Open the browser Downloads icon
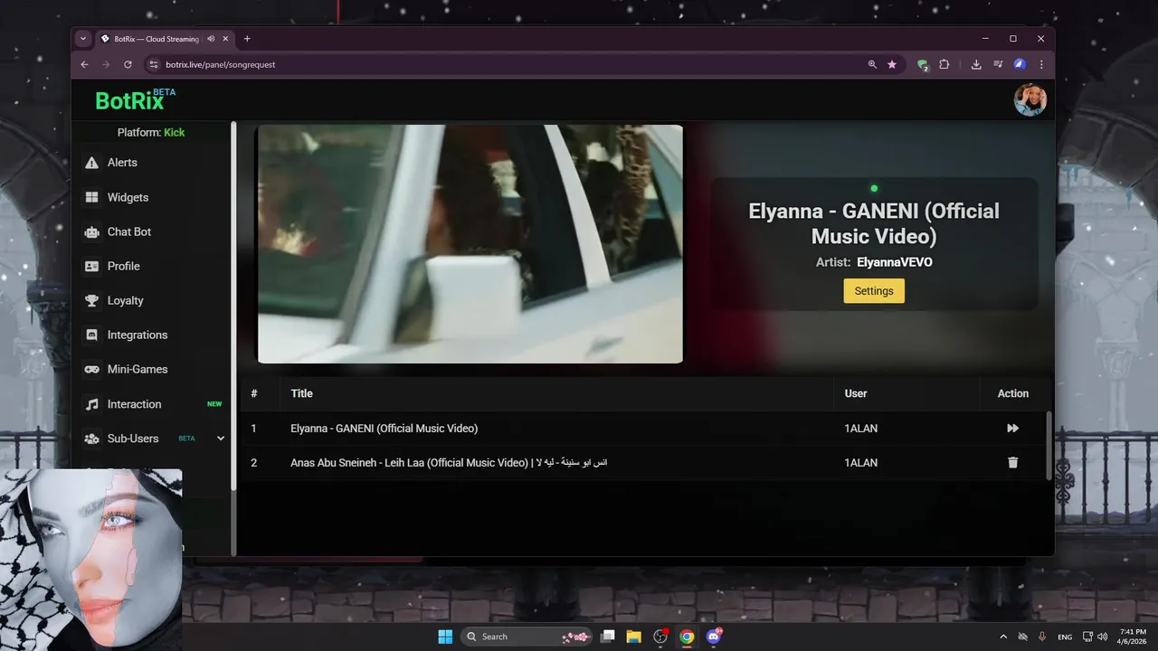Image resolution: width=1158 pixels, height=651 pixels. pyautogui.click(x=976, y=64)
